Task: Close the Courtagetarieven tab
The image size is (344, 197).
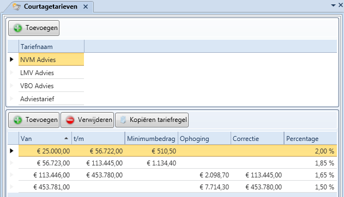Action: coord(86,7)
